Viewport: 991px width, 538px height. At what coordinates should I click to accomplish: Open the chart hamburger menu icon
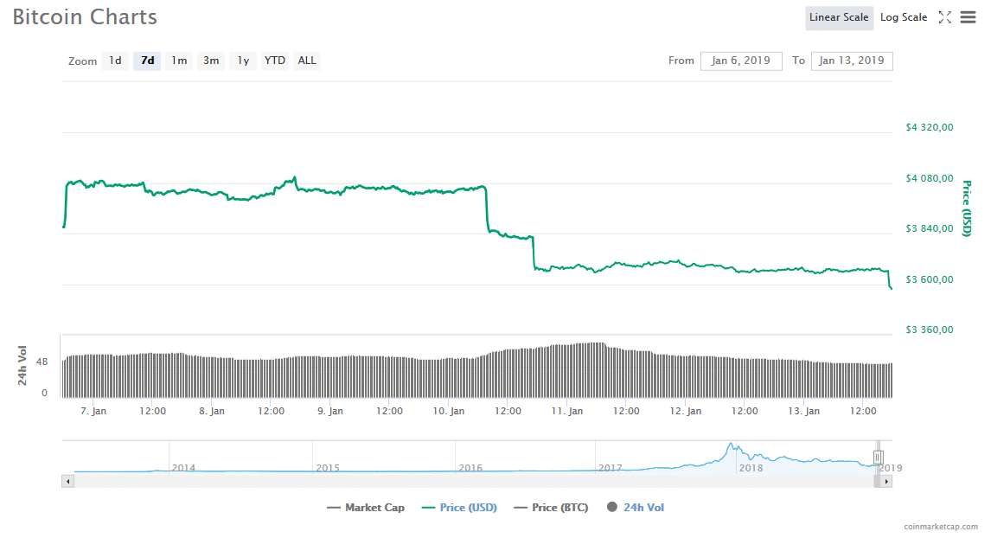point(968,17)
